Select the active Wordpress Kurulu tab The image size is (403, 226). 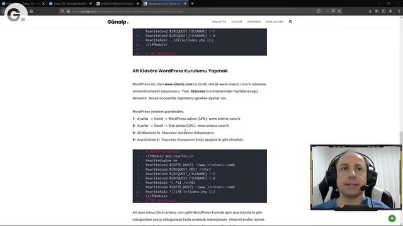pos(165,4)
